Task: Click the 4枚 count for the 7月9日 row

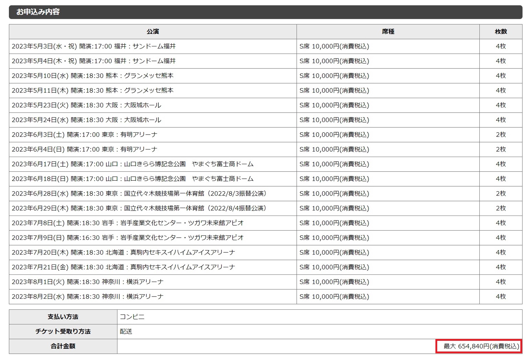Action: click(501, 238)
